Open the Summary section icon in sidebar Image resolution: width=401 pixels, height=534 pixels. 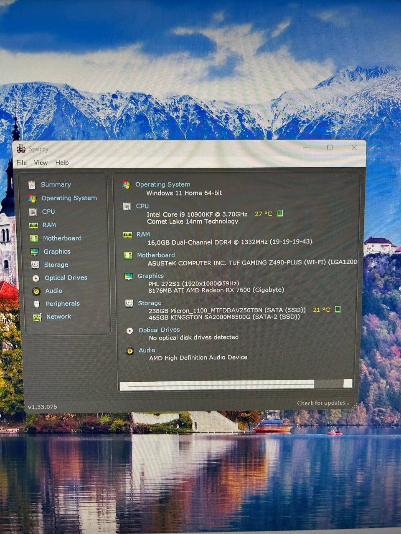pos(31,185)
